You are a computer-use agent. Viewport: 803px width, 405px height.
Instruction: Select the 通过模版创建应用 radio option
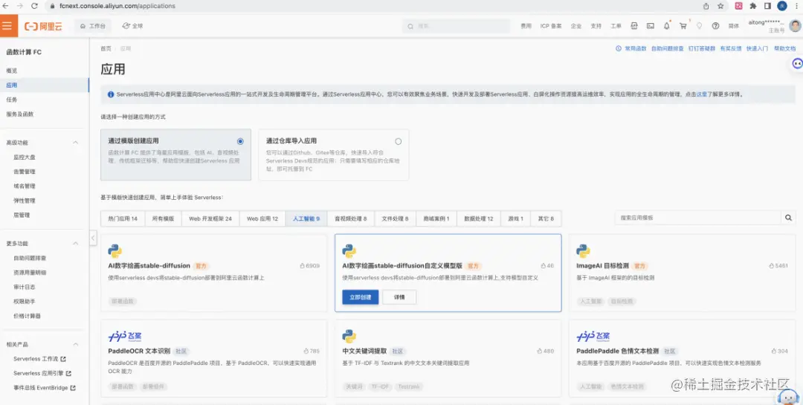(240, 141)
